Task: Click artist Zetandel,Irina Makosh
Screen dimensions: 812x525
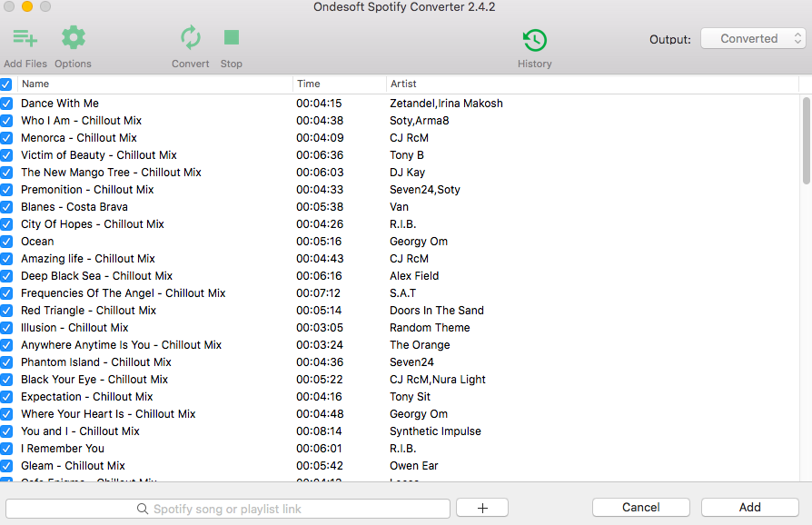Action: [x=446, y=103]
